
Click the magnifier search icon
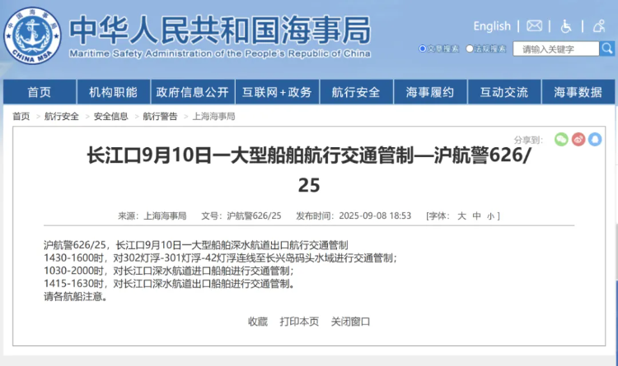608,49
